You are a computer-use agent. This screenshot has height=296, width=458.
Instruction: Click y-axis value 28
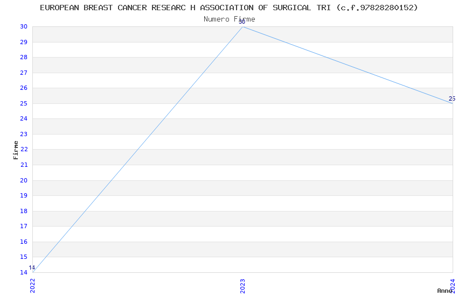point(24,57)
